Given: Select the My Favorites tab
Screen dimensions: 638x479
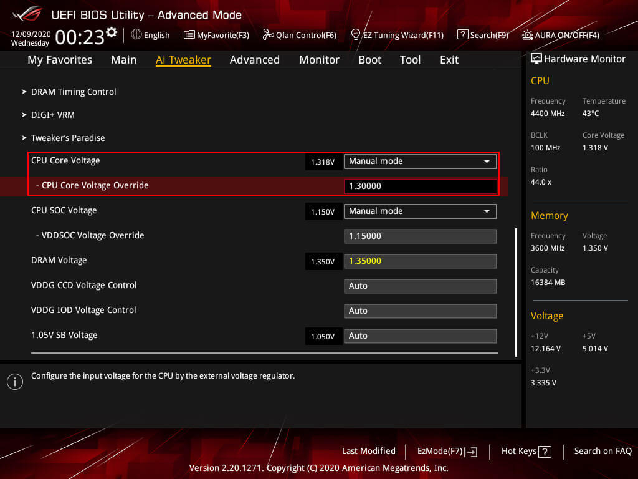Looking at the screenshot, I should coord(60,60).
